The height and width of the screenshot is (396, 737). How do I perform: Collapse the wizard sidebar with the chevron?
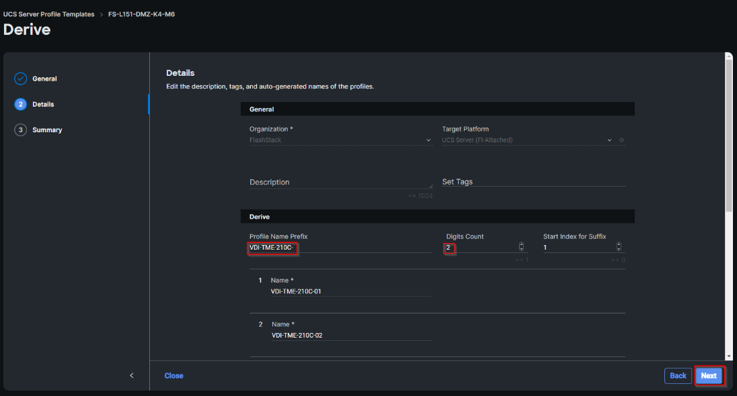click(132, 375)
